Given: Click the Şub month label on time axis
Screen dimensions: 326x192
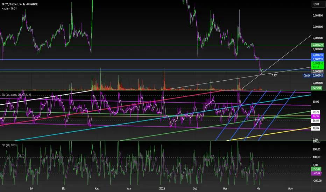Looking at the screenshot, I should [195, 189].
